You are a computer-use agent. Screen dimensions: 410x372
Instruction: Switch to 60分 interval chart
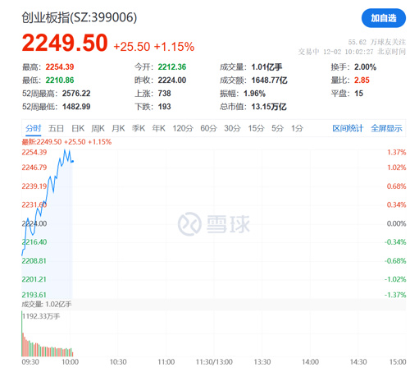point(208,128)
